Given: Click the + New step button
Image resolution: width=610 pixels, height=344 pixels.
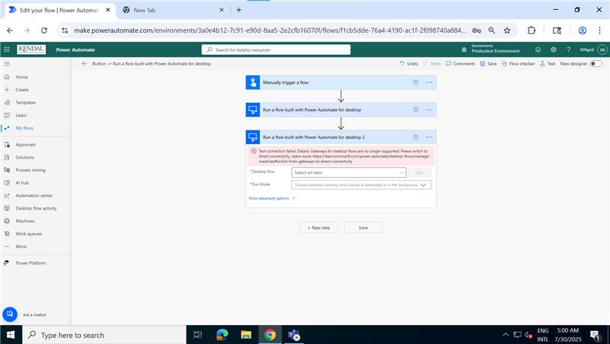Looking at the screenshot, I should tap(319, 227).
